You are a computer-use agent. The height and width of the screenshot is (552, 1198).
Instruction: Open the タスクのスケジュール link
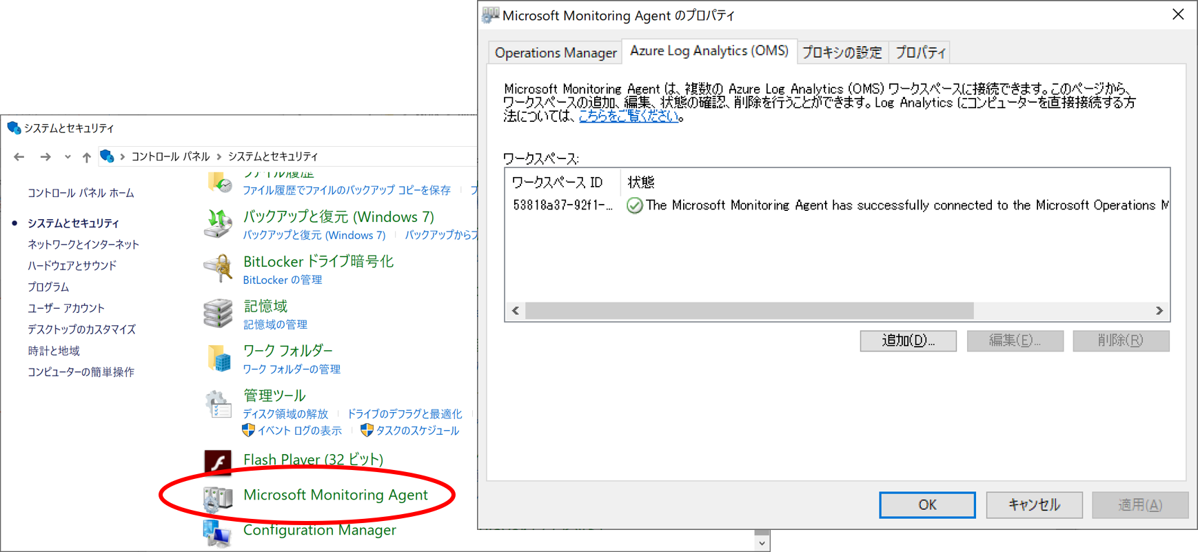click(418, 431)
